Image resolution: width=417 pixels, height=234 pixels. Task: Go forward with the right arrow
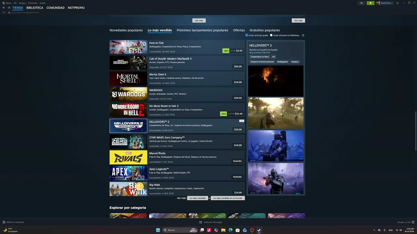pyautogui.click(x=9, y=8)
